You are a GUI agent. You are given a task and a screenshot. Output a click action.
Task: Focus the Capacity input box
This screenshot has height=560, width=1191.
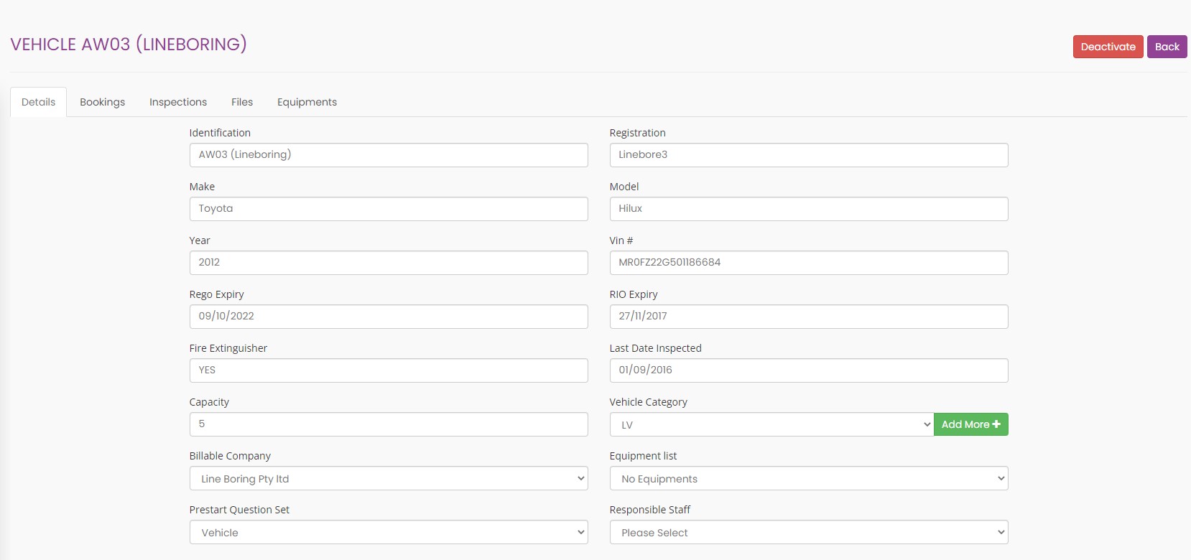coord(388,424)
